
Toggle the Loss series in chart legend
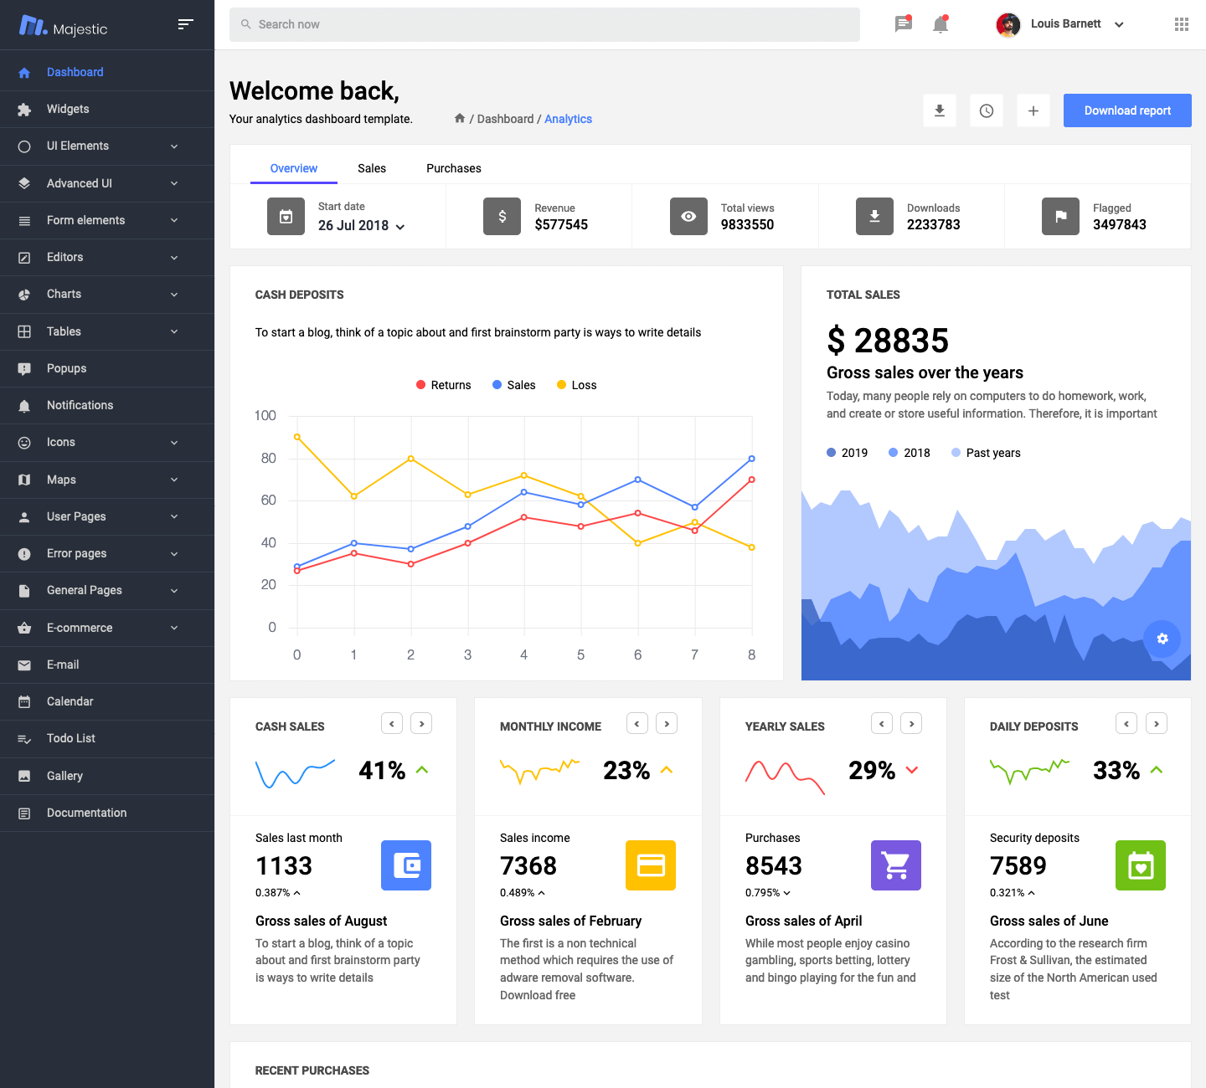(577, 385)
